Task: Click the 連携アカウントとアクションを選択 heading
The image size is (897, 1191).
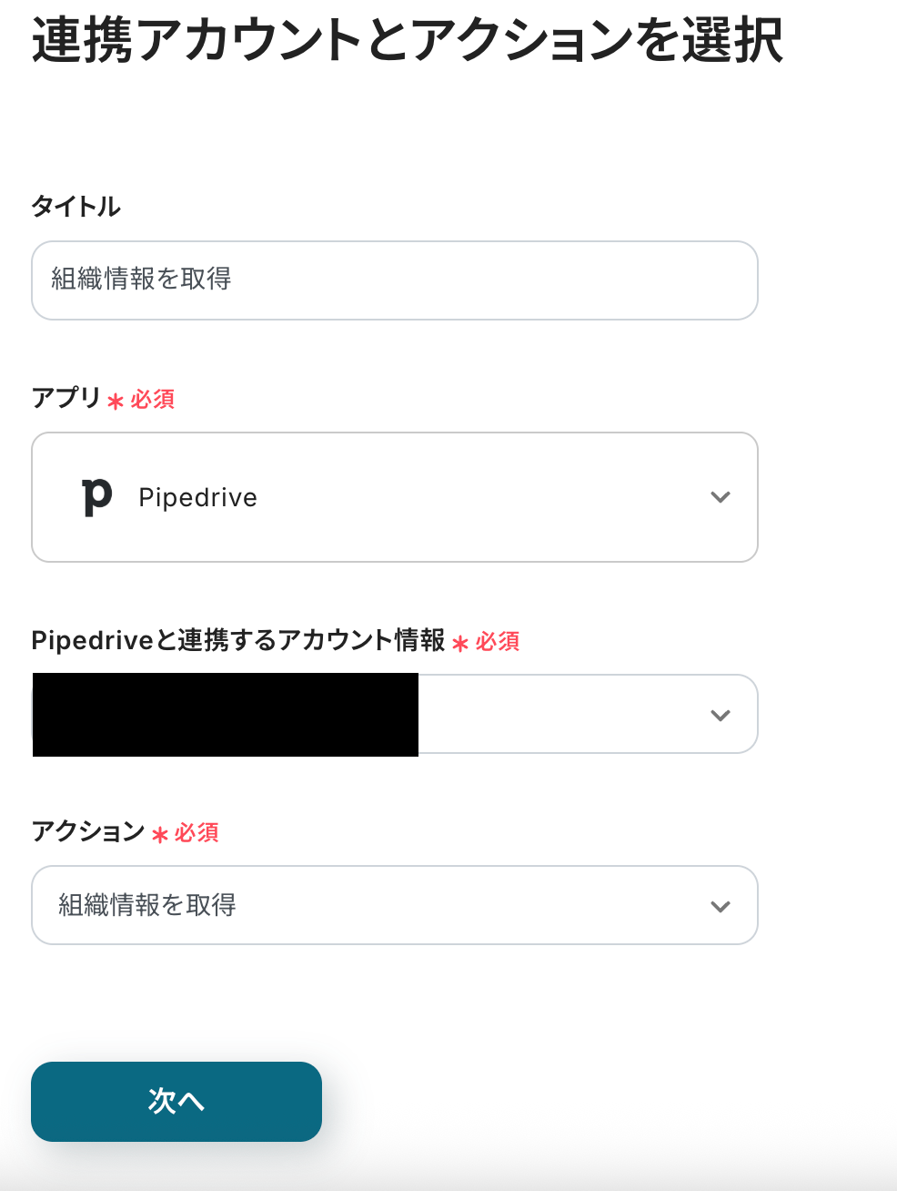Action: (408, 40)
